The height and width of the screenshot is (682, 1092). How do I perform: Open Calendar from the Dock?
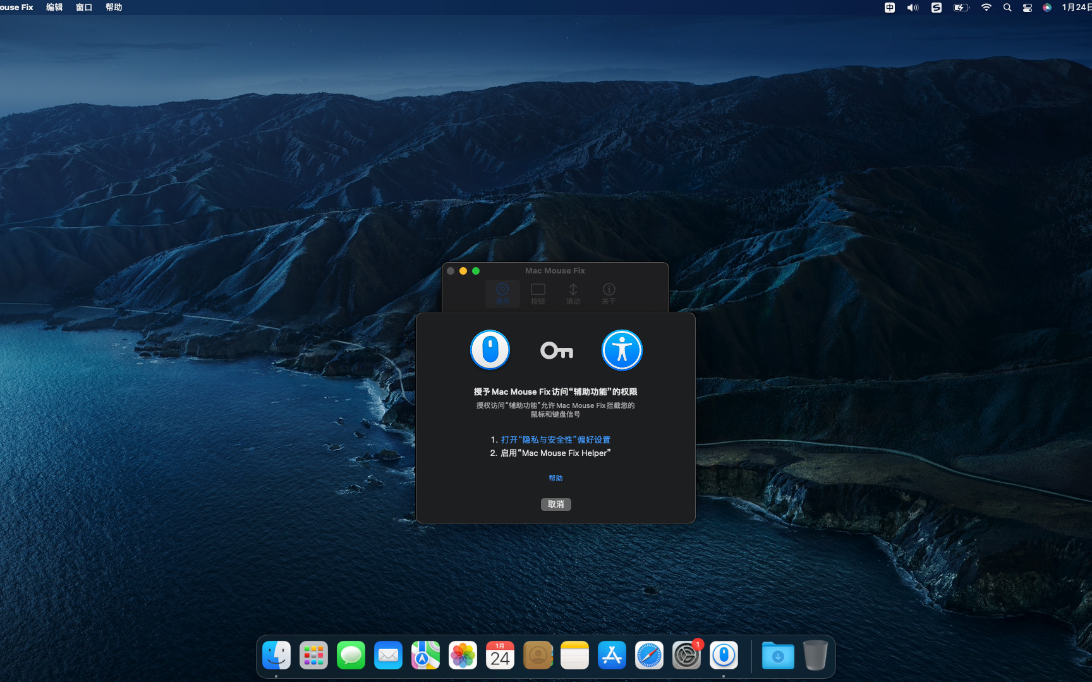click(x=500, y=655)
